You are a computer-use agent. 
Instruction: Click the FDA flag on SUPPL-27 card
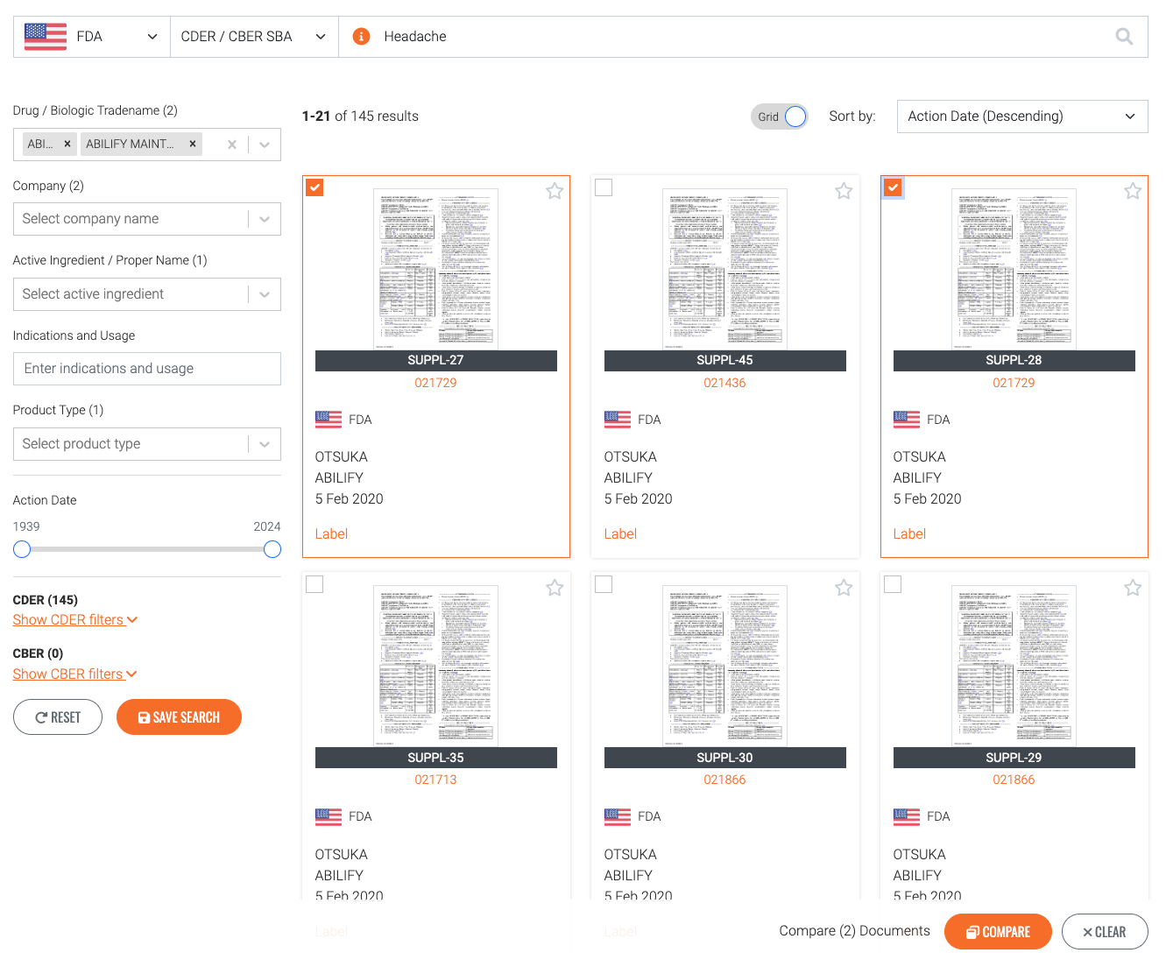[329, 420]
